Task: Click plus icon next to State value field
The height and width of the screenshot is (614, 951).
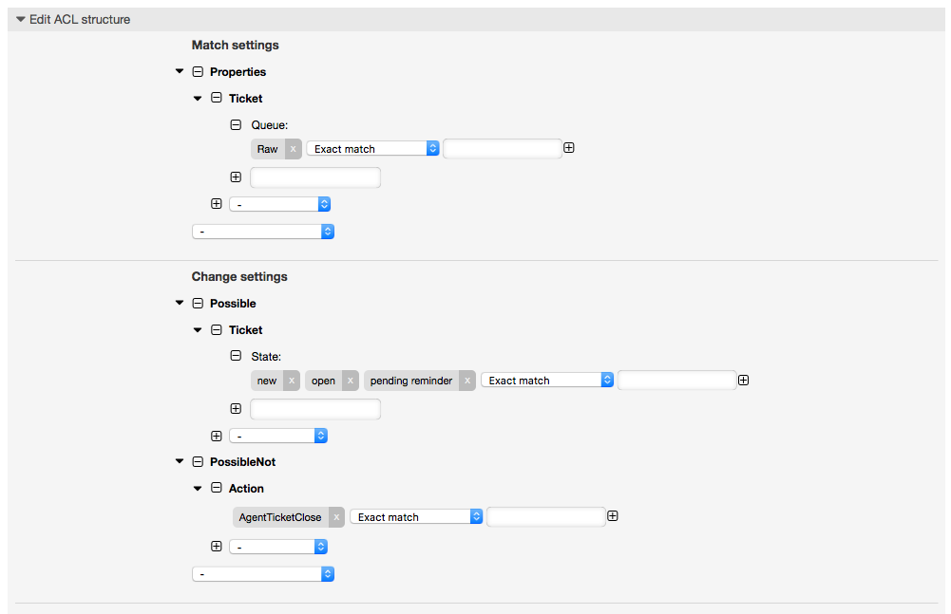Action: pyautogui.click(x=744, y=380)
